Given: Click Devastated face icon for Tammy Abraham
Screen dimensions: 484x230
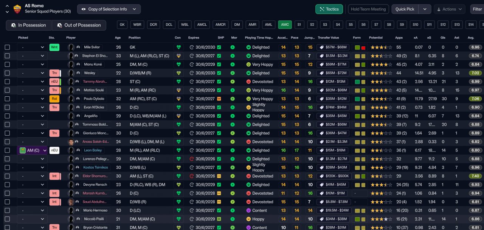Looking at the screenshot, I should (x=248, y=82).
